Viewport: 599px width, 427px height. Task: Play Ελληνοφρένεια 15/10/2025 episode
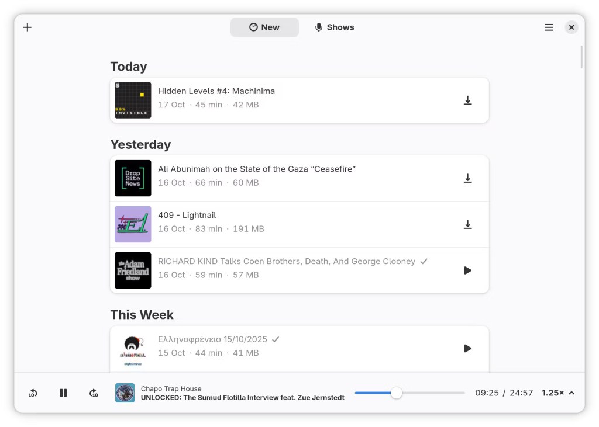pyautogui.click(x=467, y=349)
